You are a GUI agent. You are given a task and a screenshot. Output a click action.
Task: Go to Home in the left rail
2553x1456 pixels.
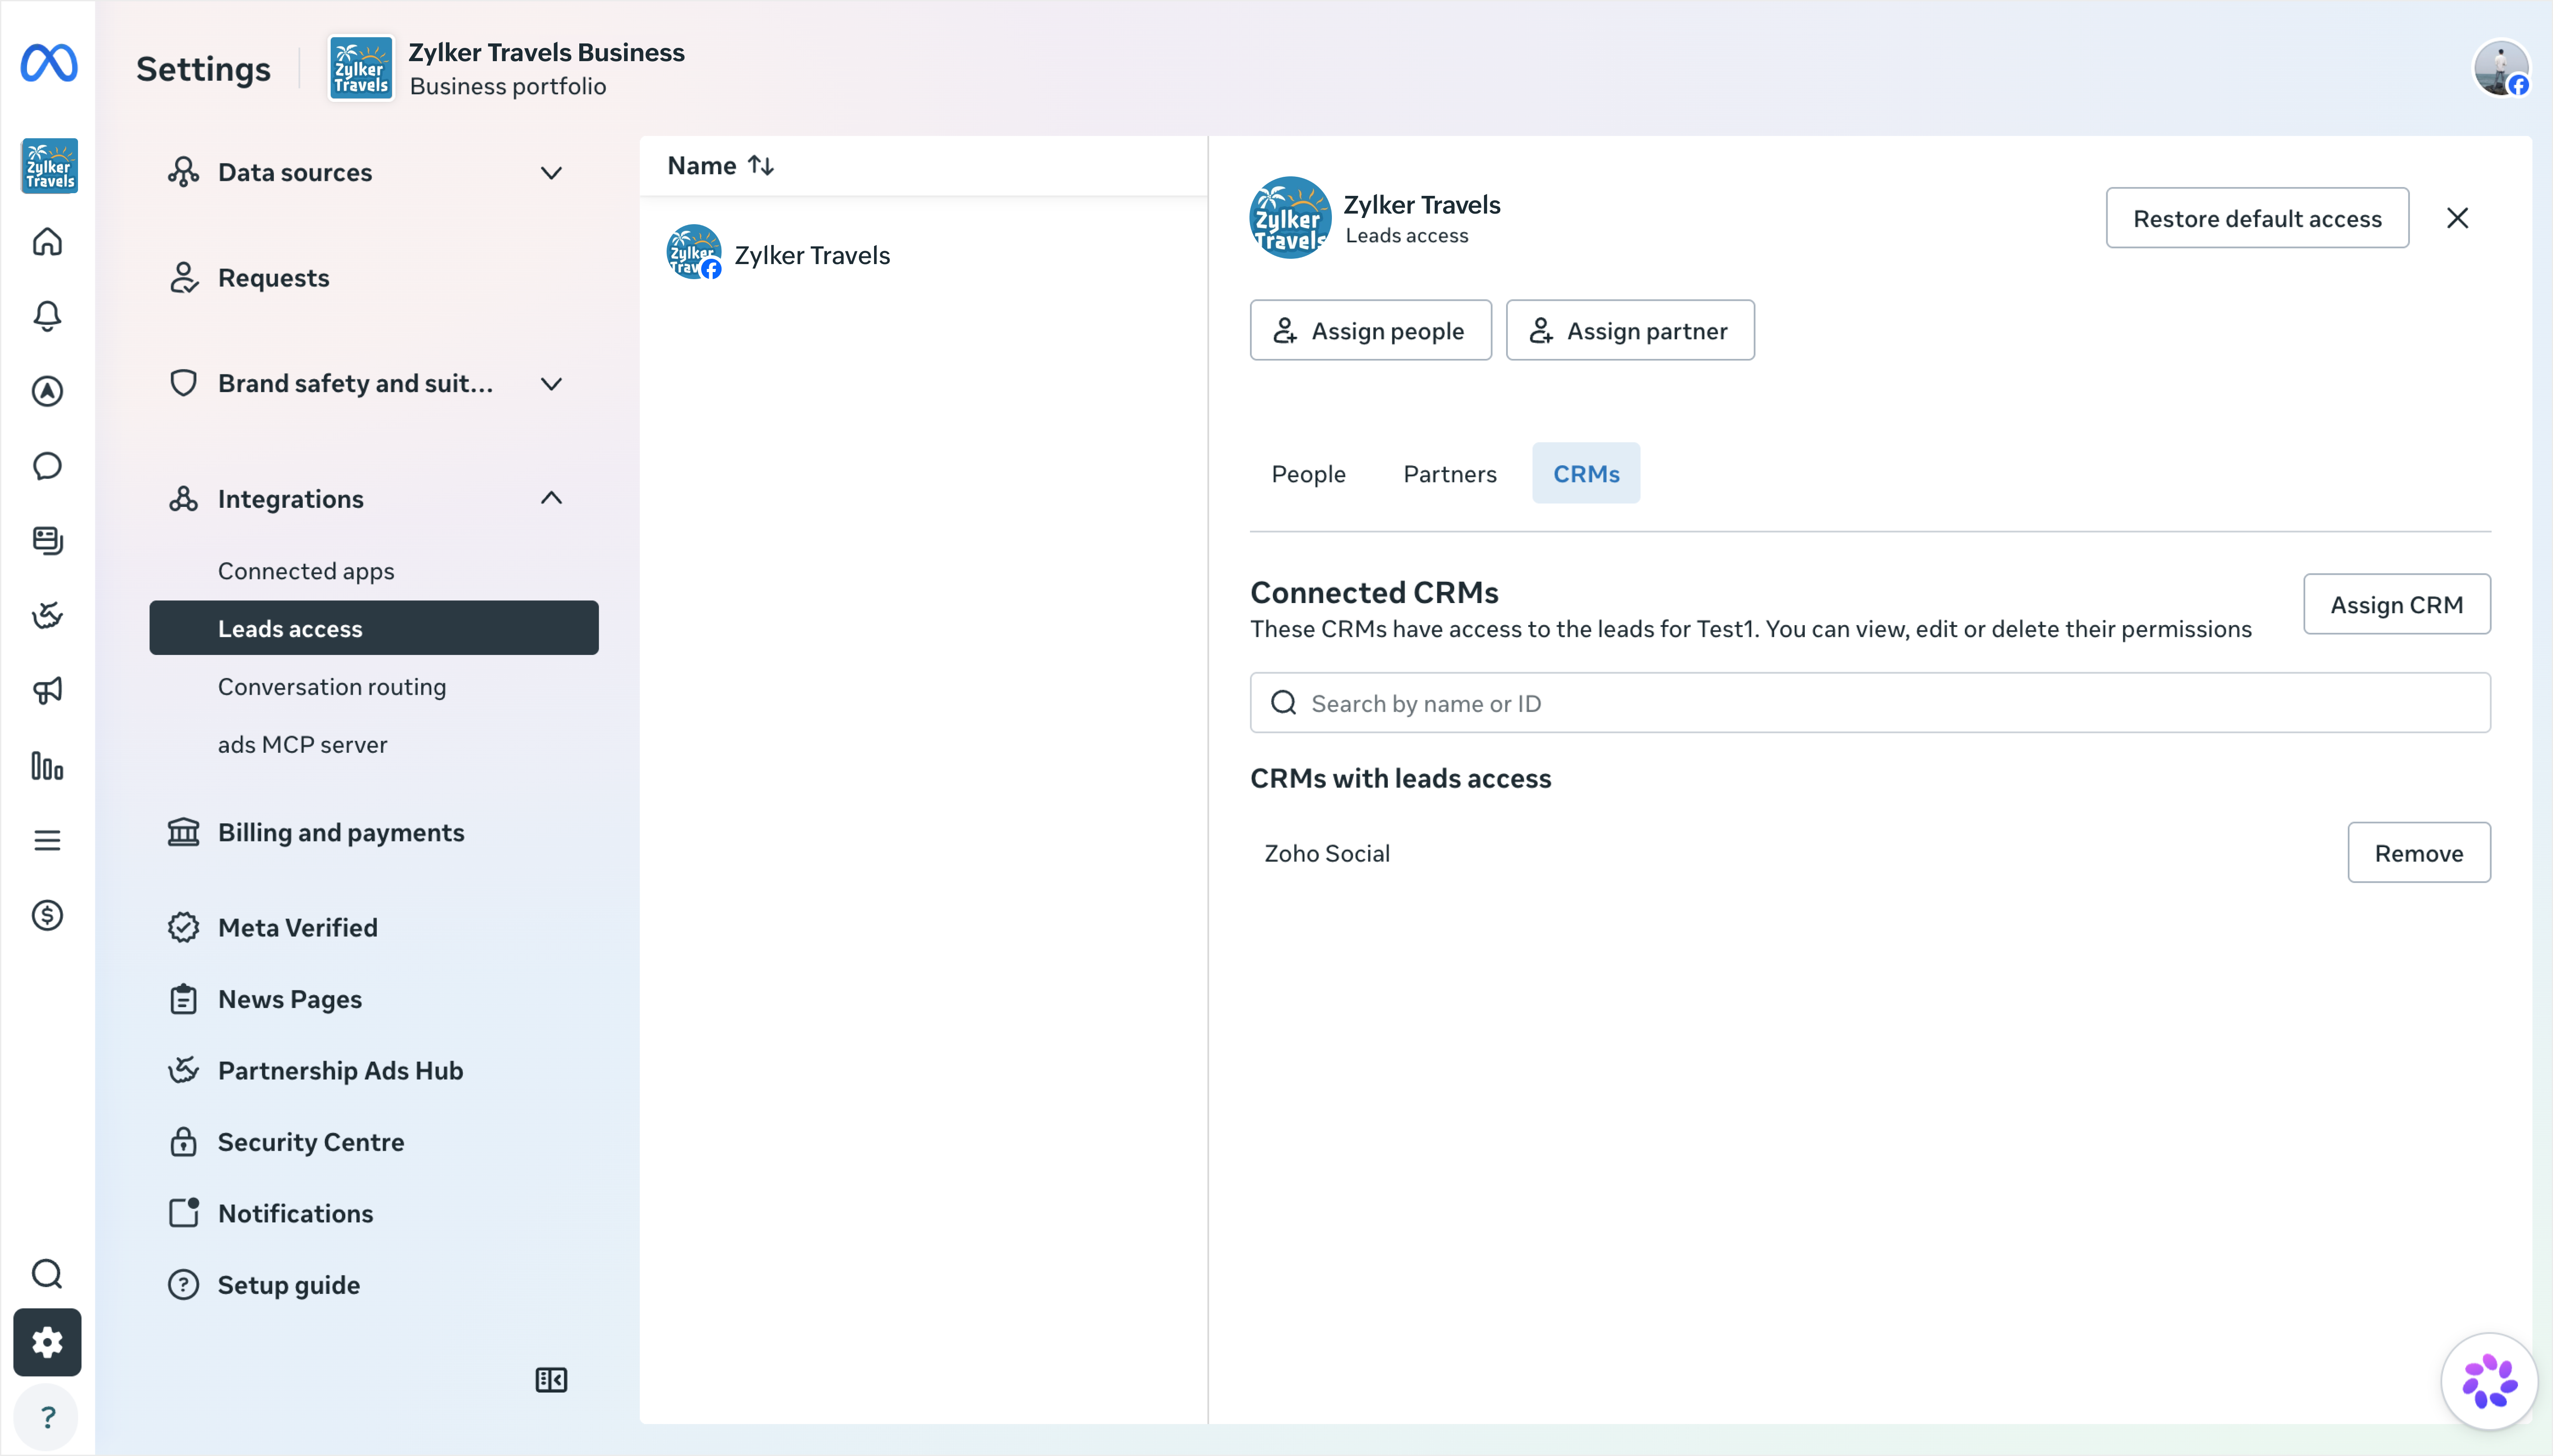(47, 242)
